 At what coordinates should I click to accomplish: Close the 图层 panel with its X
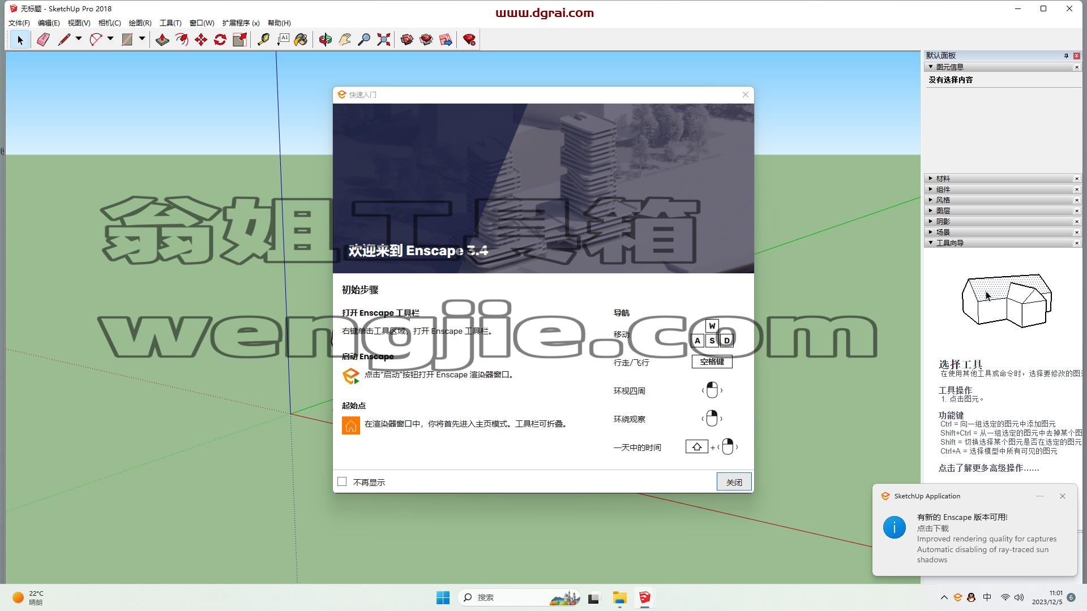tap(1077, 211)
